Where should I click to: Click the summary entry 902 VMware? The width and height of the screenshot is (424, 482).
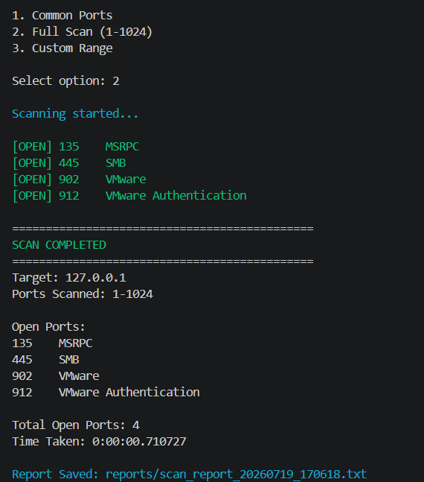click(56, 376)
